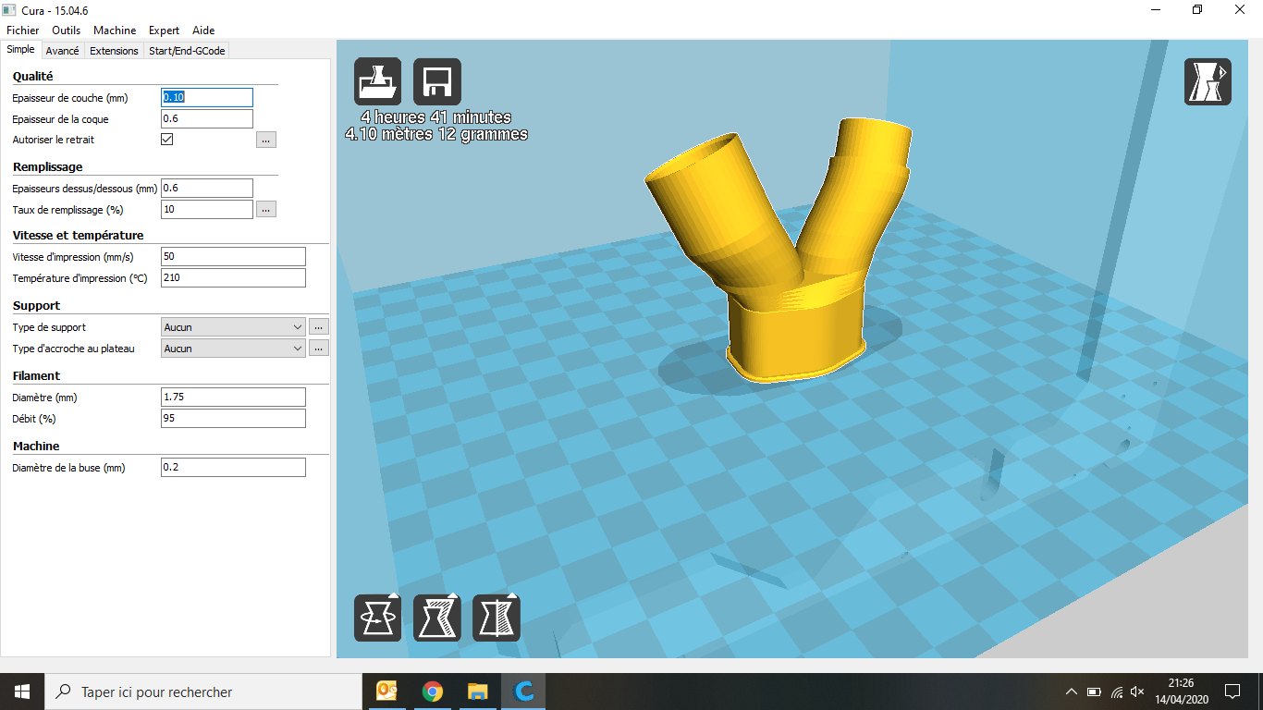Open Taux de remplissage ellipsis button

266,210
